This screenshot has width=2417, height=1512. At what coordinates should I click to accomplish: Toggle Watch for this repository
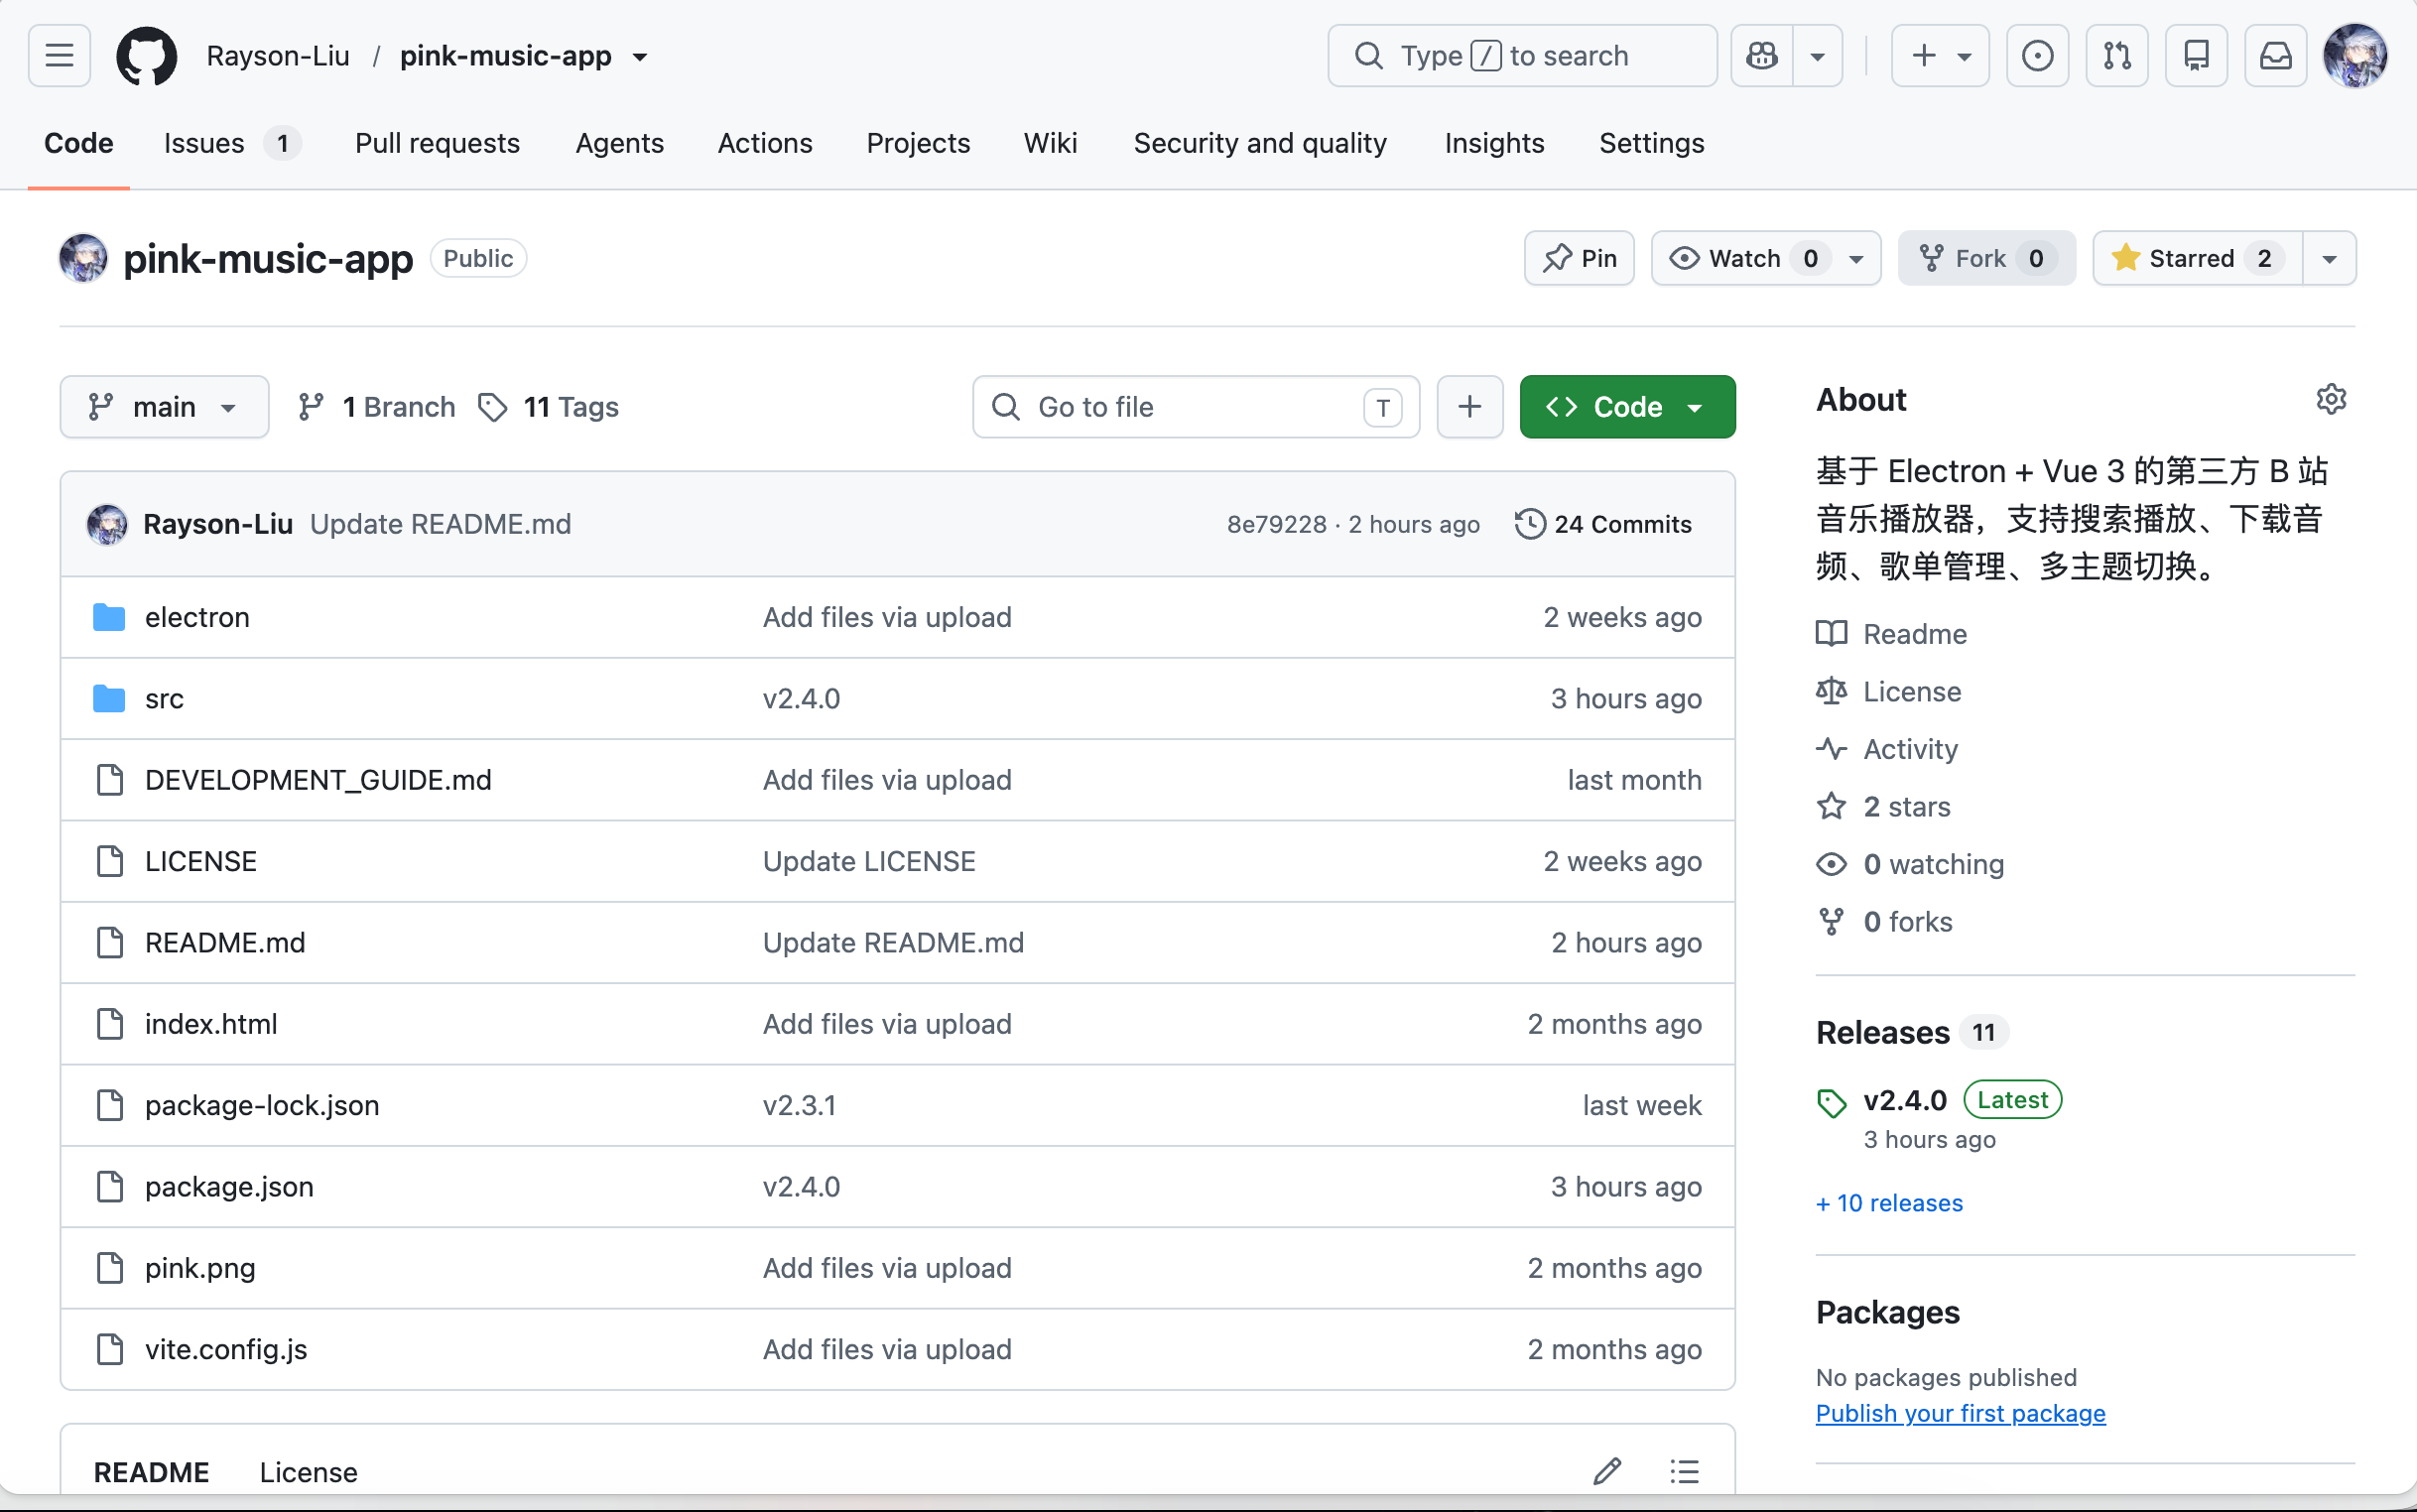pyautogui.click(x=1745, y=258)
